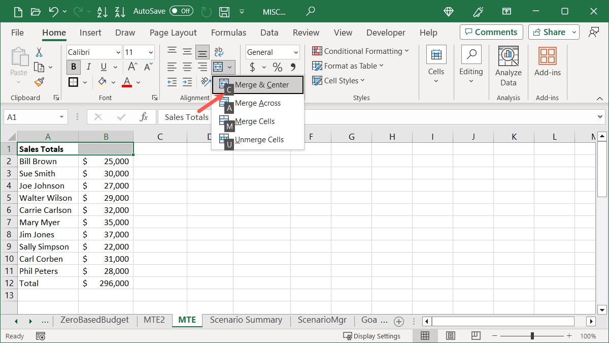Open the General number format dropdown
609x343 pixels.
coord(294,52)
